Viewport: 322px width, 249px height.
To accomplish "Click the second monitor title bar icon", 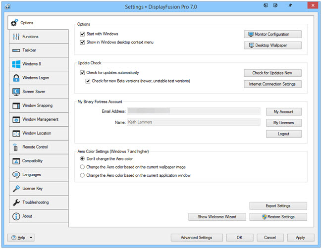I will point(275,5).
